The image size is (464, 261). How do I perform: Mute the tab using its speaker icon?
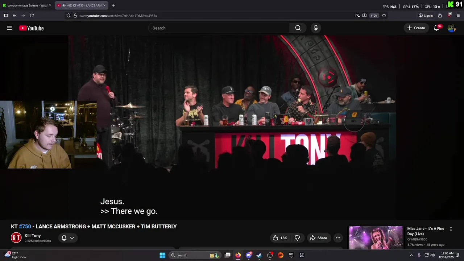pyautogui.click(x=64, y=5)
